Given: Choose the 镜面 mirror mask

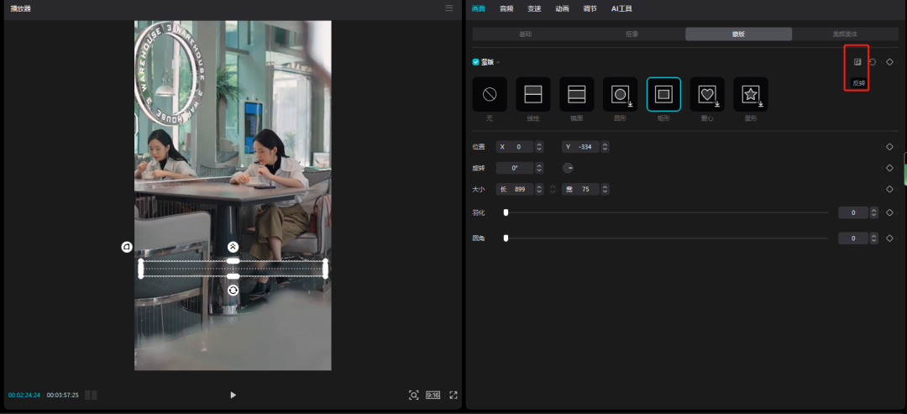Looking at the screenshot, I should 577,94.
